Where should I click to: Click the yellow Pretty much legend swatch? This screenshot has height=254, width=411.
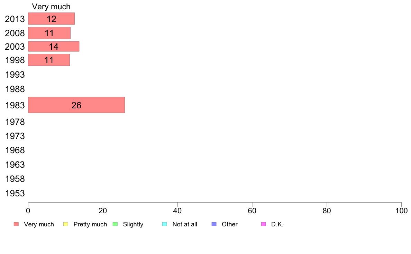coord(65,224)
